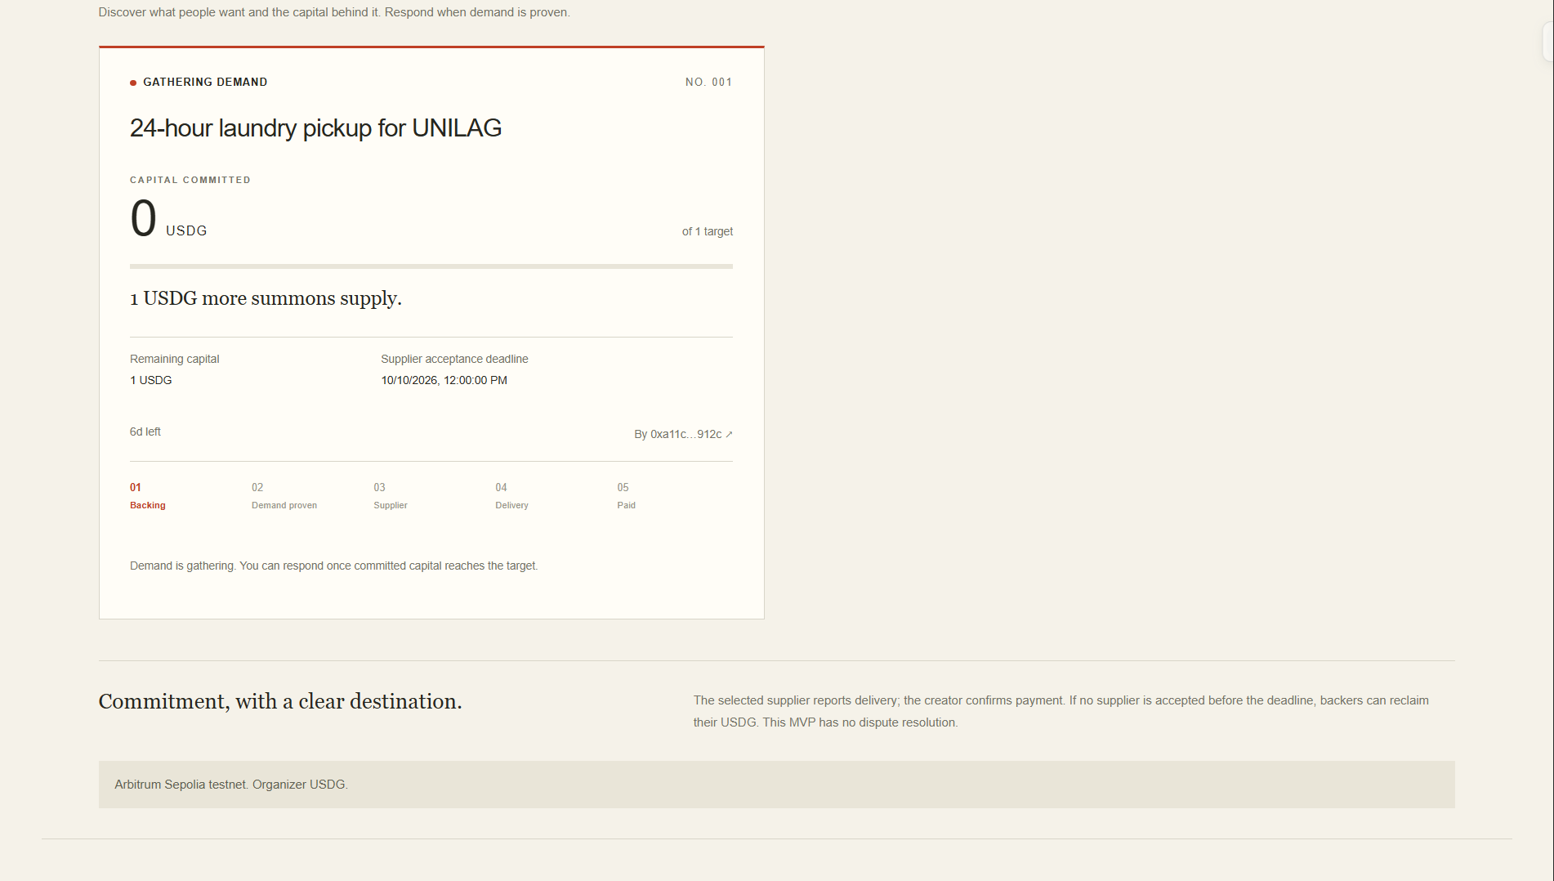Screen dimensions: 1554x881
Task: Open creator address link 0xa11c...912c
Action: (683, 434)
